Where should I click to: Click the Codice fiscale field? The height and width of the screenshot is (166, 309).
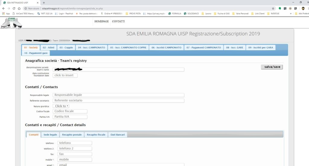coord(70,111)
